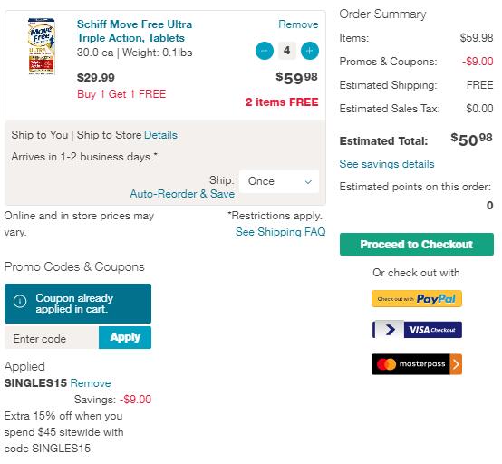Image resolution: width=502 pixels, height=464 pixels.
Task: Click the Enter code input field
Action: [52, 338]
